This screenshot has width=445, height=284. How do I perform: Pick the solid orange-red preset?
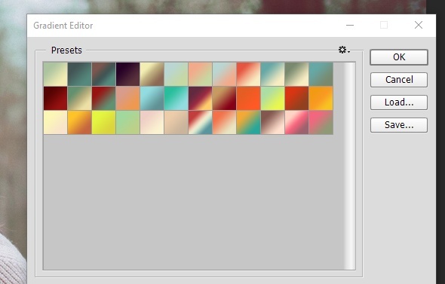[x=248, y=98]
